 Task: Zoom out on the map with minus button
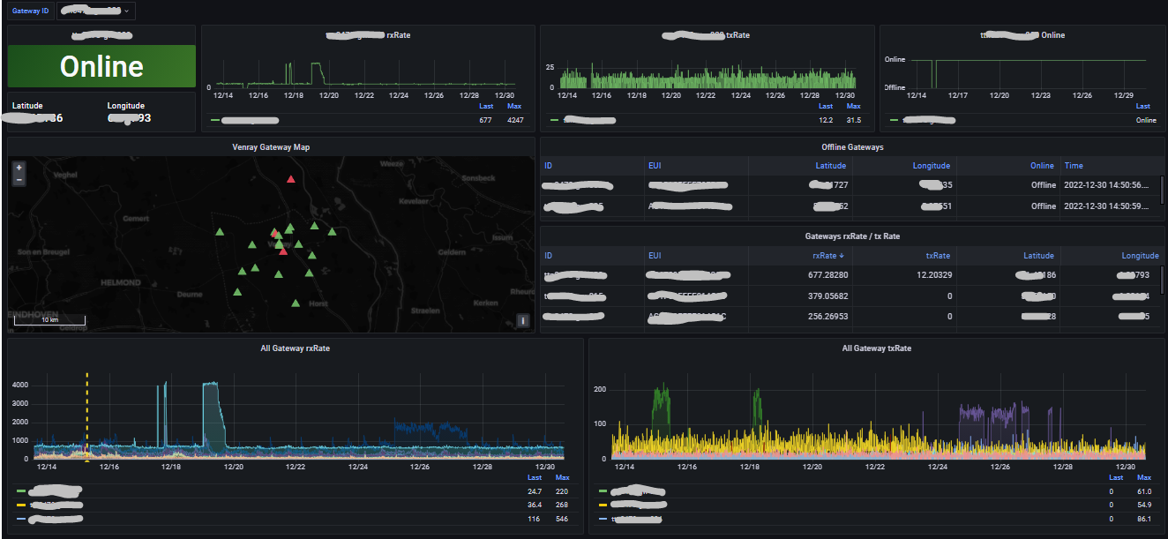[x=19, y=179]
